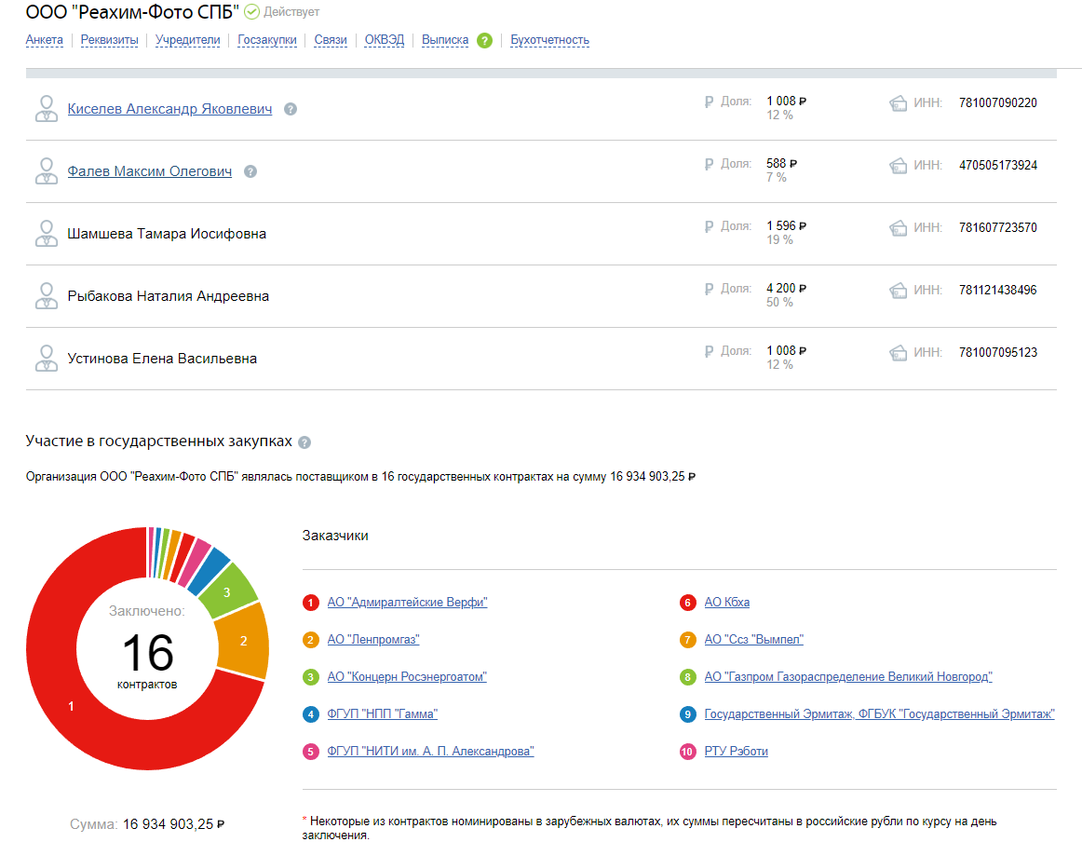Select INN 781607723570
Screen dimensions: 1082x842
(x=998, y=227)
